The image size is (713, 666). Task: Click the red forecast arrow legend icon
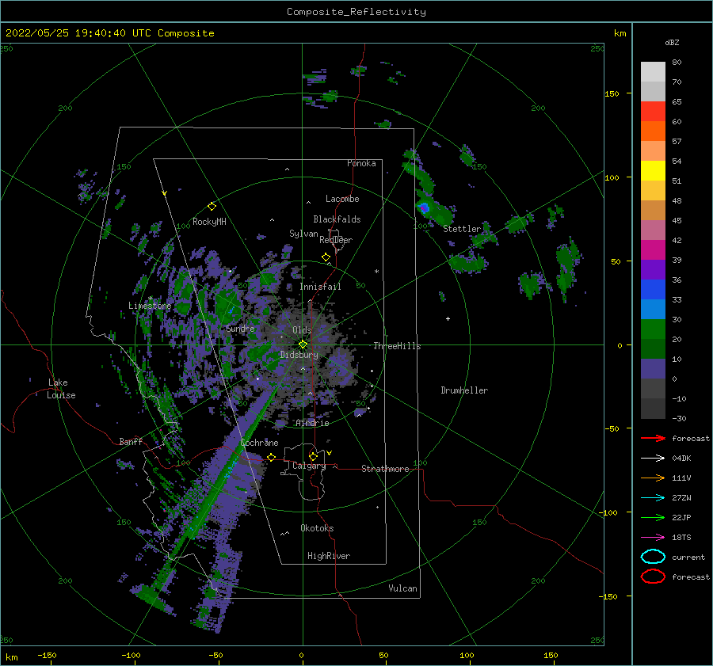click(x=653, y=438)
